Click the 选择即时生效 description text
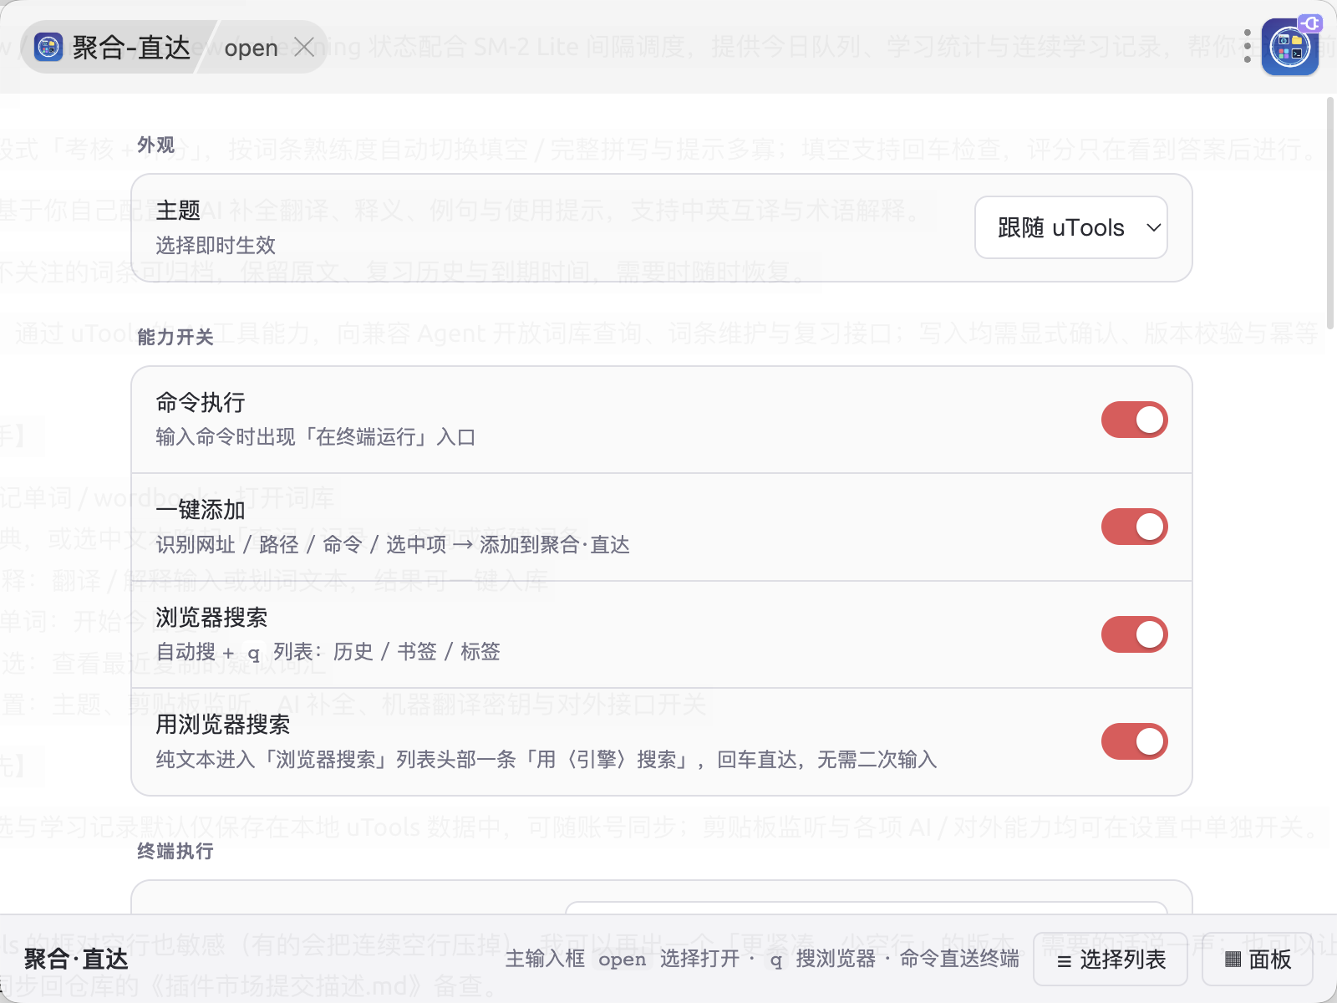The height and width of the screenshot is (1003, 1337). click(216, 245)
